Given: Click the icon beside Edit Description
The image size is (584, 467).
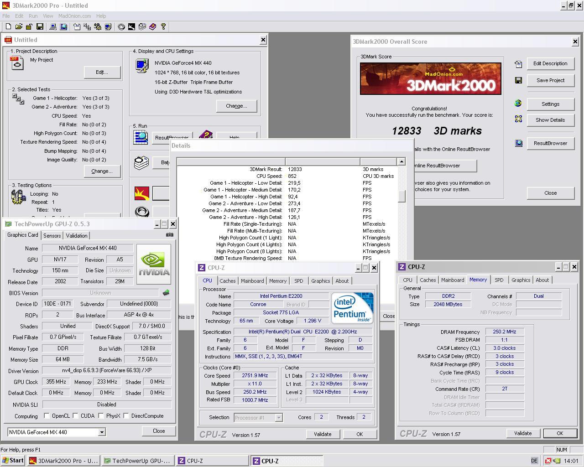Looking at the screenshot, I should (518, 64).
